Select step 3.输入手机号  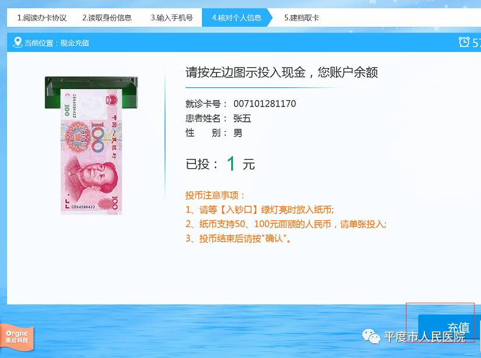click(172, 18)
